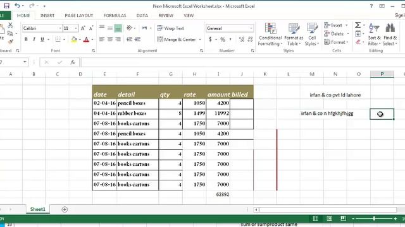The height and width of the screenshot is (227, 405).
Task: Toggle Bold formatting
Action: point(26,39)
